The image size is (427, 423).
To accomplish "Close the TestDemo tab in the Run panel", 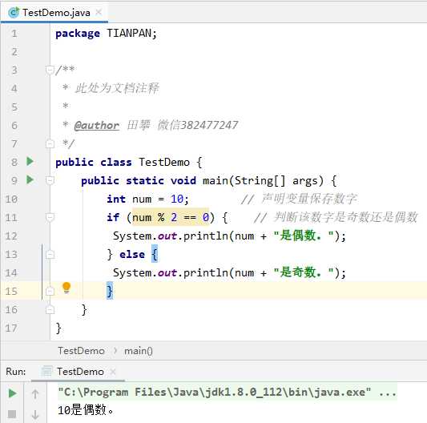I will pyautogui.click(x=113, y=372).
